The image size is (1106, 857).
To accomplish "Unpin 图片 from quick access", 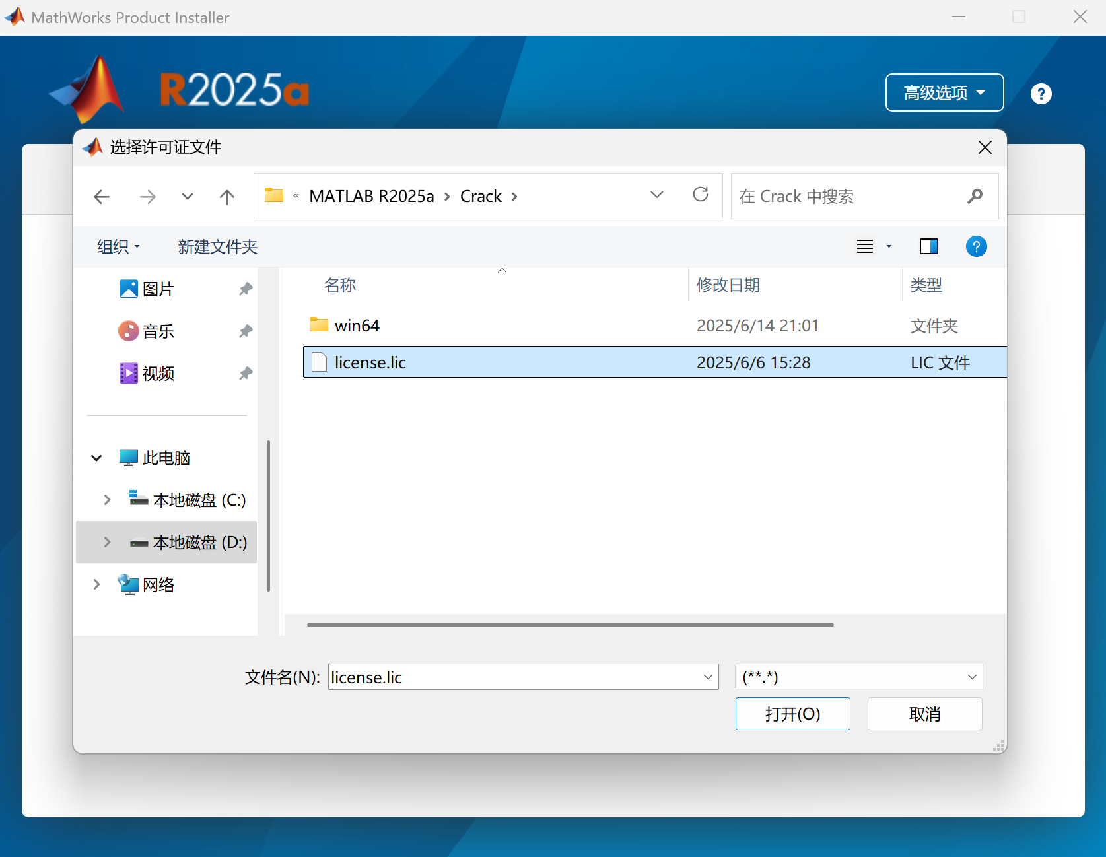I will [245, 289].
